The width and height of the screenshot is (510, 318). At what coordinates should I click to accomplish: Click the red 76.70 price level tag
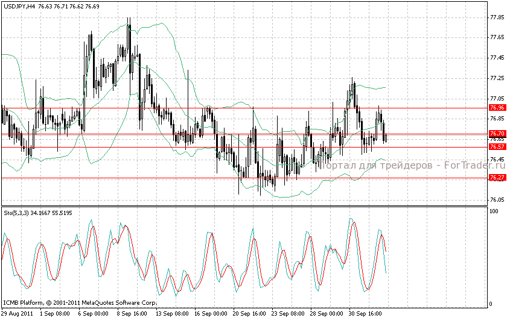coord(497,134)
